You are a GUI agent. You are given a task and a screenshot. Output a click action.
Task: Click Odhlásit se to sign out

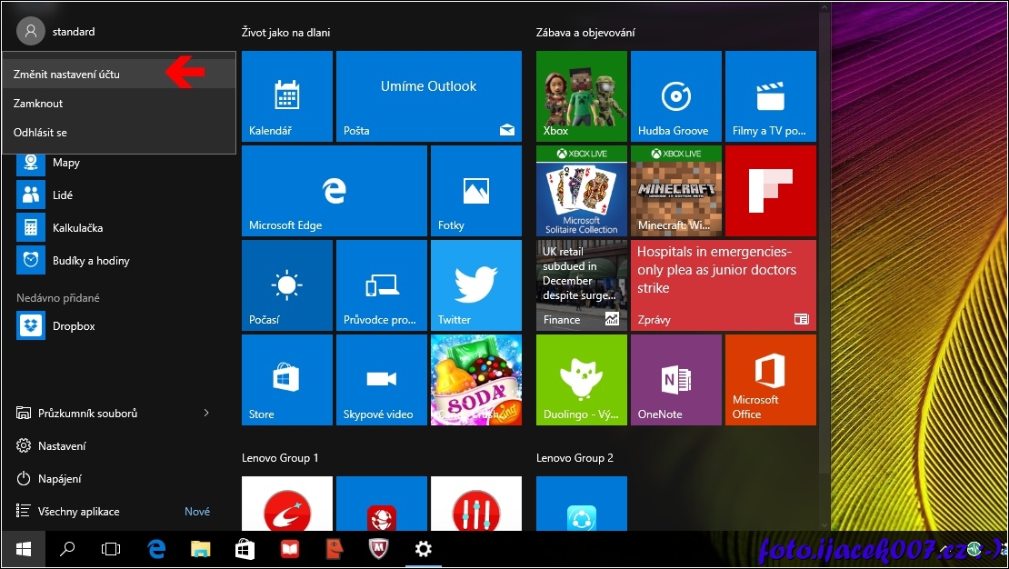coord(40,133)
